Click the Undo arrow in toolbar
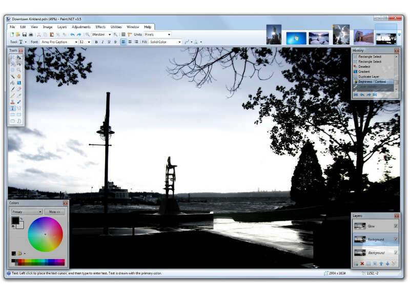The width and height of the screenshot is (410, 308). [72, 34]
